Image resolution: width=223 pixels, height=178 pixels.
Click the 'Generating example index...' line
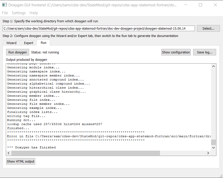(34, 108)
